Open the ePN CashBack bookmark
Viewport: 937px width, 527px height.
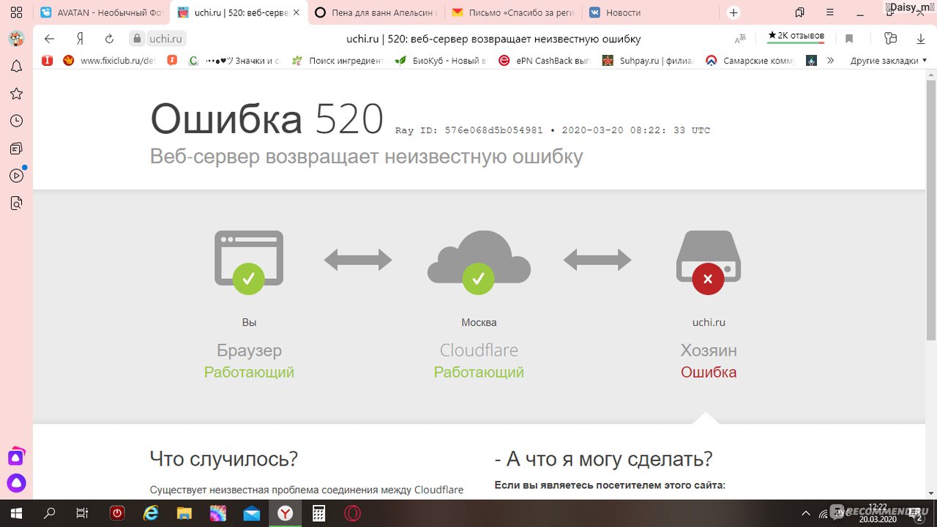pos(545,61)
